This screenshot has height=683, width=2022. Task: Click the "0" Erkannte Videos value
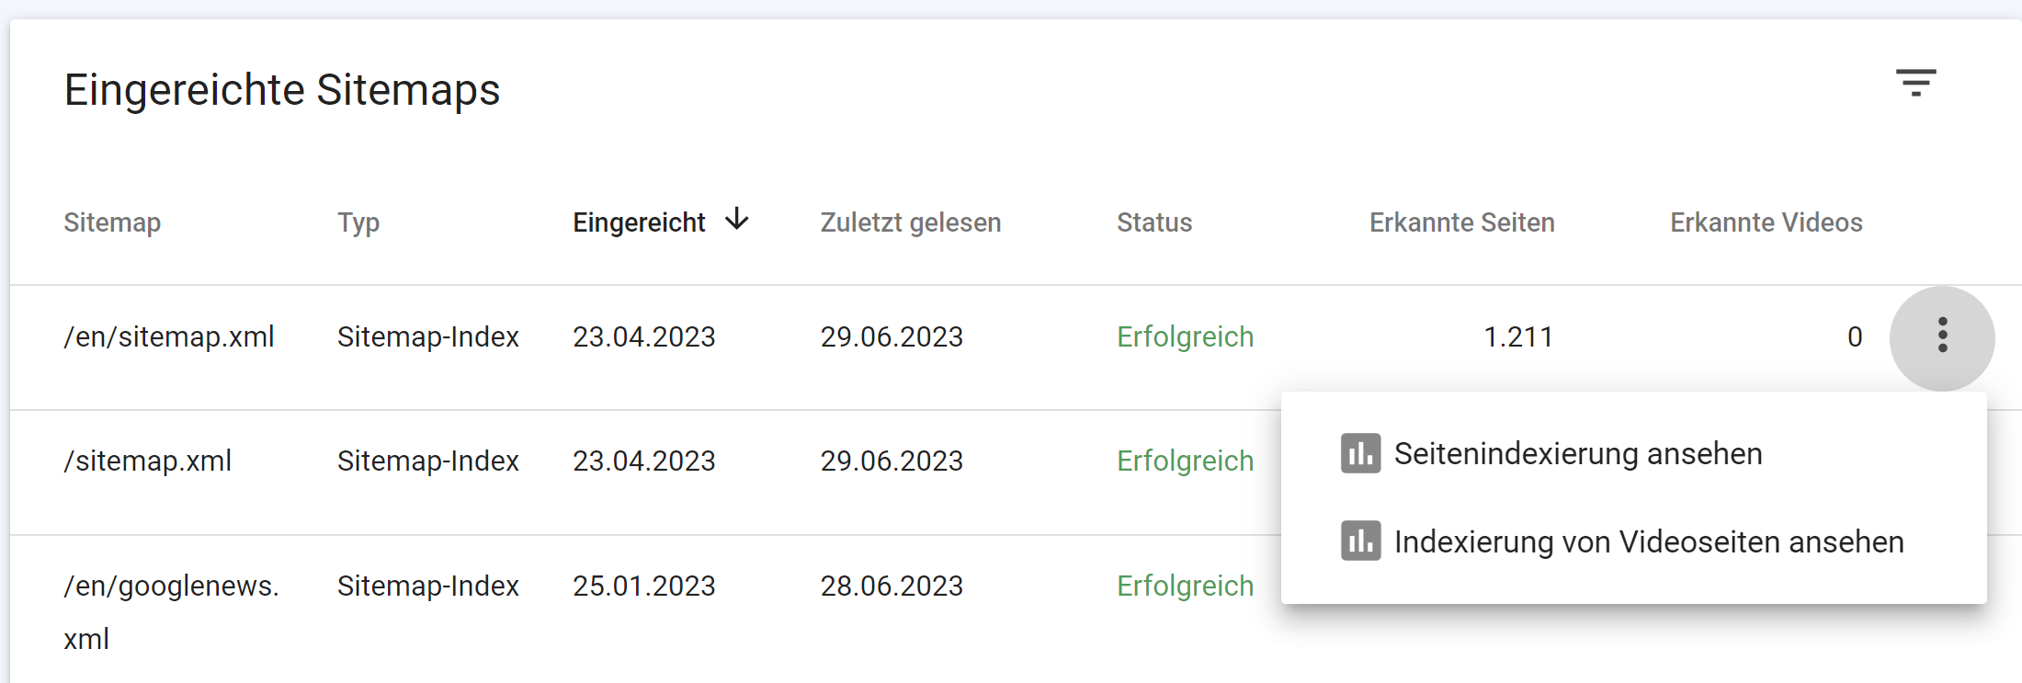point(1855,337)
